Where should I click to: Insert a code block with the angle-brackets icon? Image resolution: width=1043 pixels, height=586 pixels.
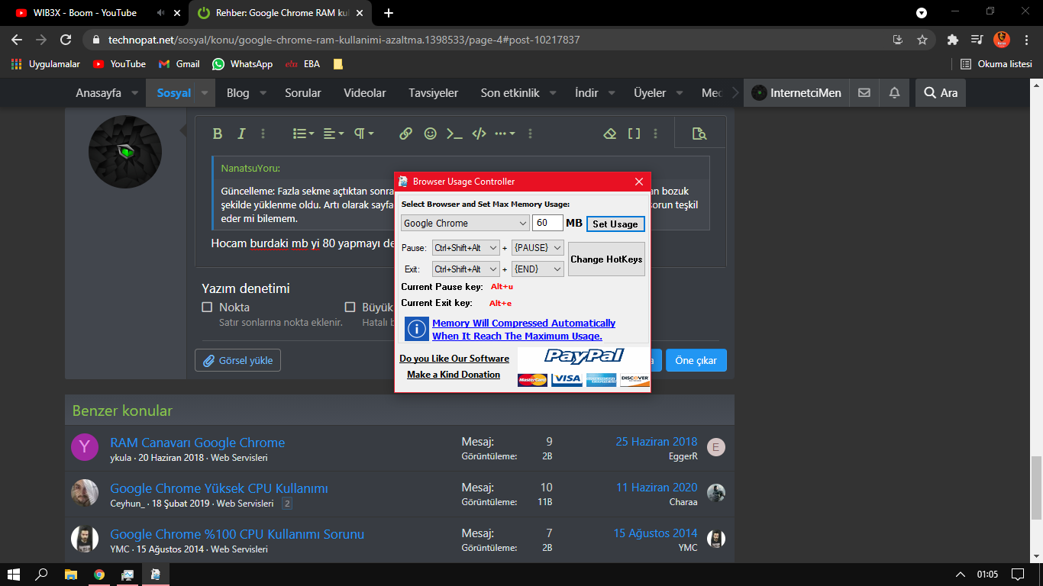(x=479, y=134)
